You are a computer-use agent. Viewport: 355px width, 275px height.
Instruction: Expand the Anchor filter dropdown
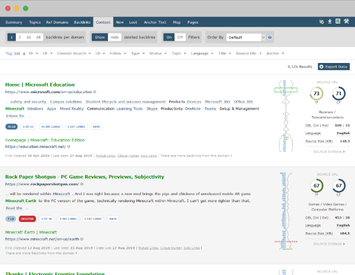[275, 54]
